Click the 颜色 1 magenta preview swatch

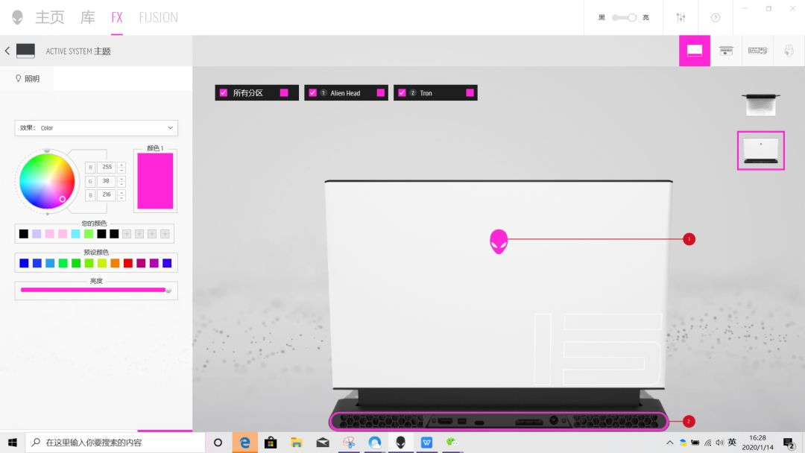click(155, 181)
